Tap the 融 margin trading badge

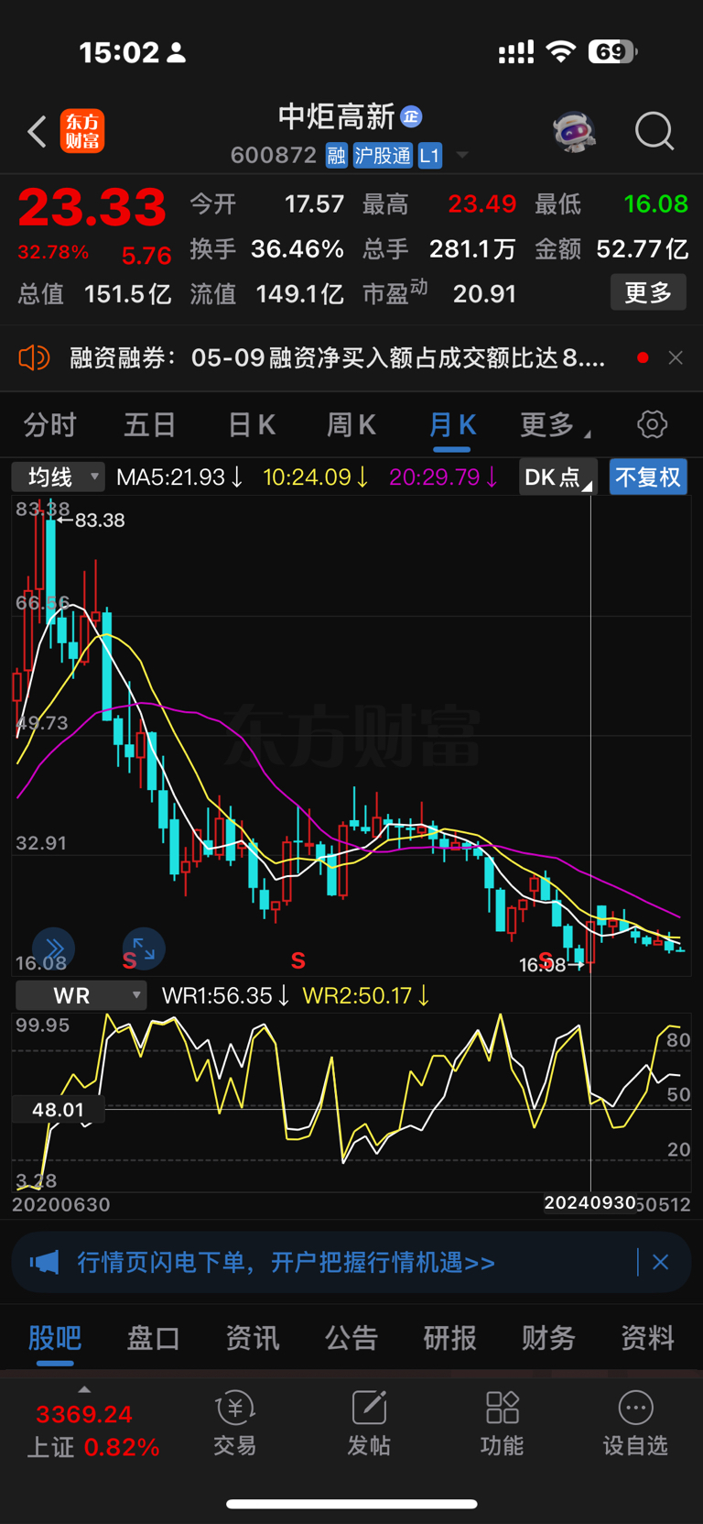[336, 156]
